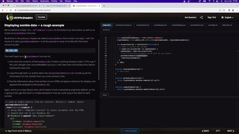Click the Chrome forward arrow
The width and height of the screenshot is (239, 134).
point(7,10)
